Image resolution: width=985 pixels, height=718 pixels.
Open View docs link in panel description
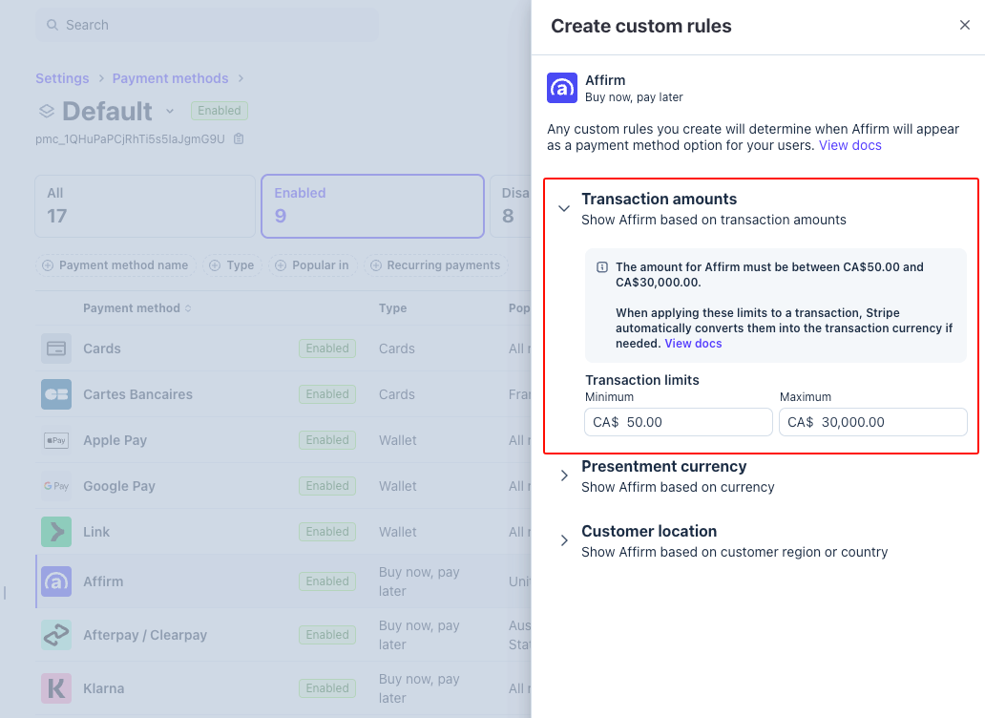point(849,146)
